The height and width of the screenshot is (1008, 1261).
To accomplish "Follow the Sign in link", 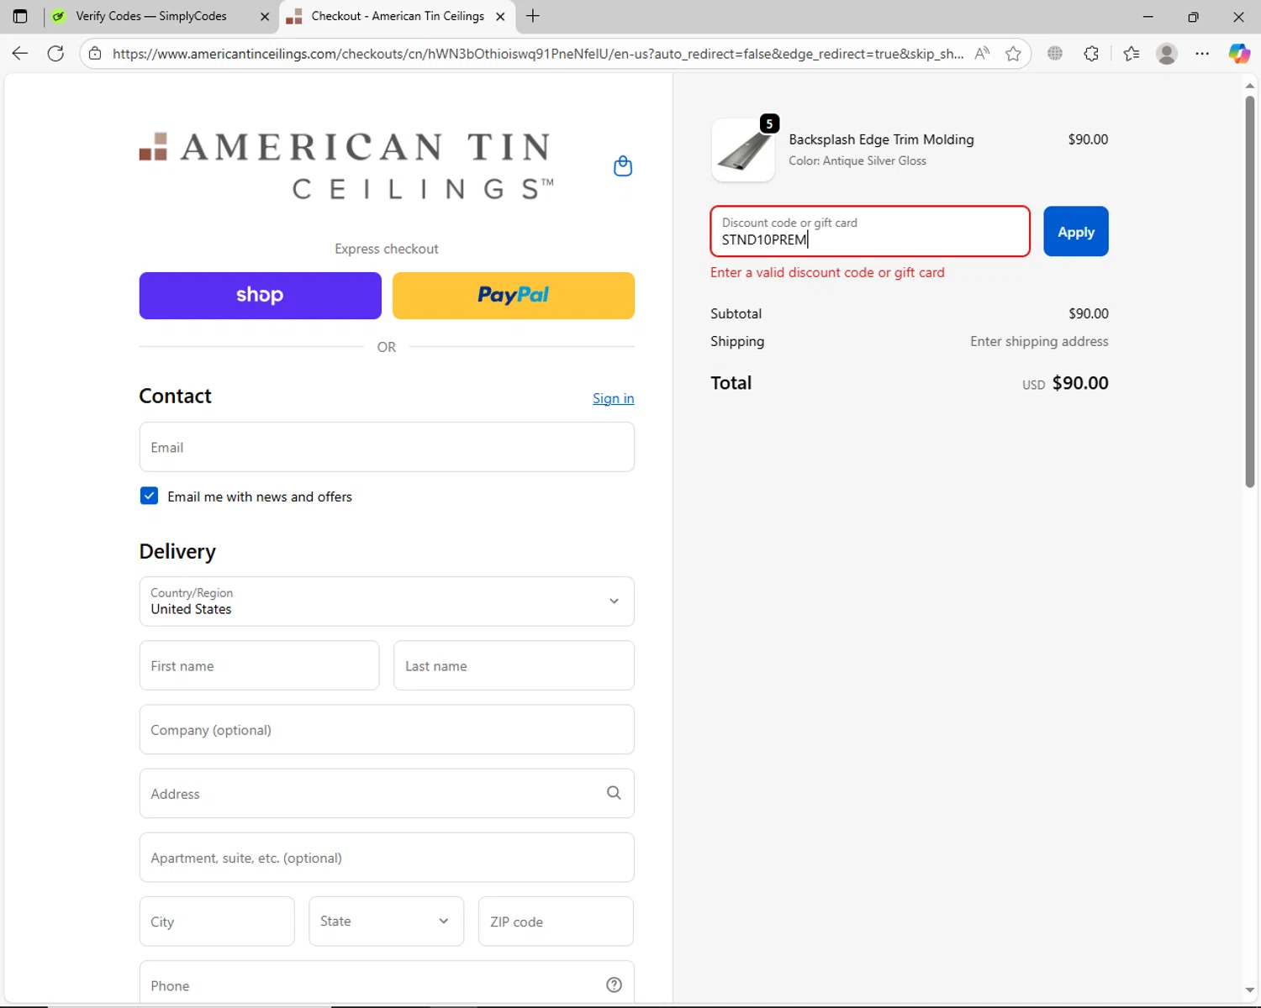I will (614, 398).
